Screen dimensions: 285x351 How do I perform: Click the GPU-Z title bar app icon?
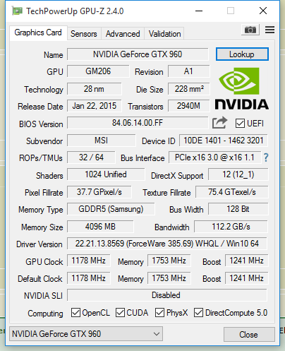tap(18, 11)
